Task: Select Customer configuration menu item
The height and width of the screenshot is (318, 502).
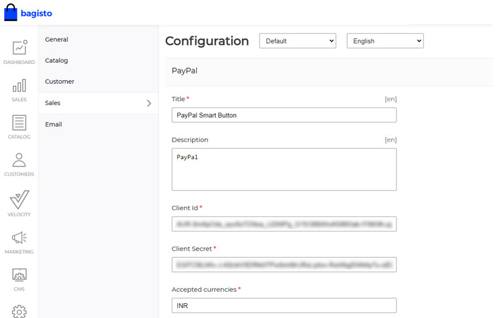Action: (x=59, y=82)
